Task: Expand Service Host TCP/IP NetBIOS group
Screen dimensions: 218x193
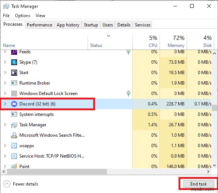Action: click(x=5, y=156)
